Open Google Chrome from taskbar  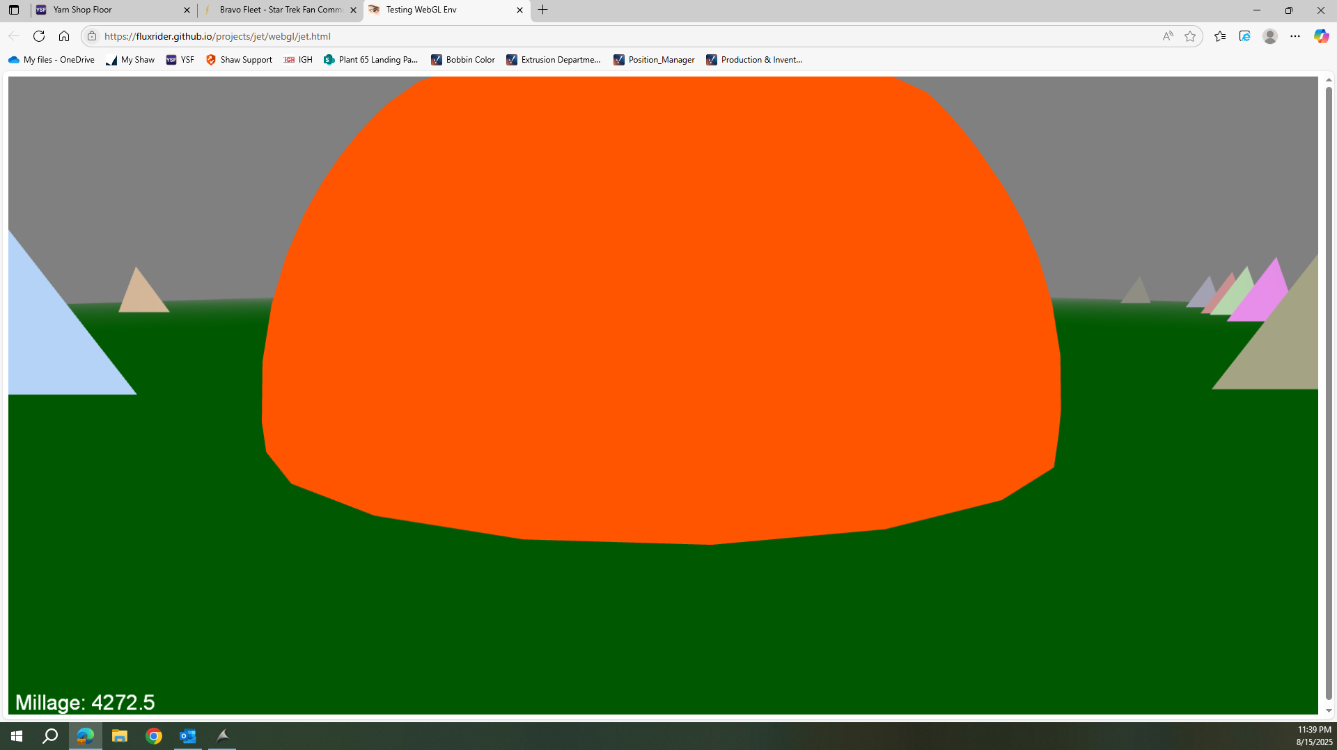pyautogui.click(x=154, y=736)
